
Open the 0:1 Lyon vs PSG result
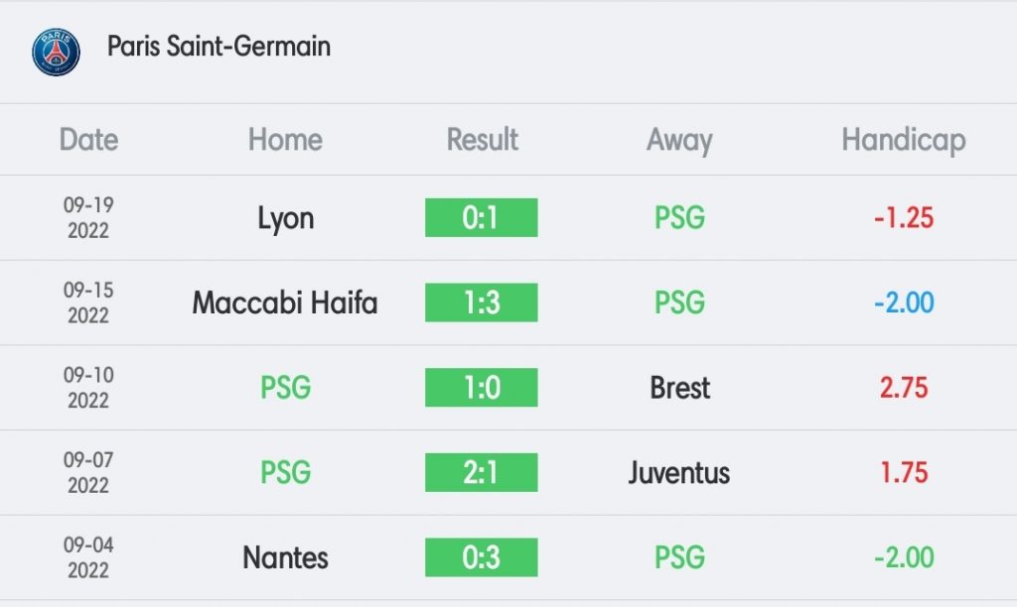(x=482, y=217)
